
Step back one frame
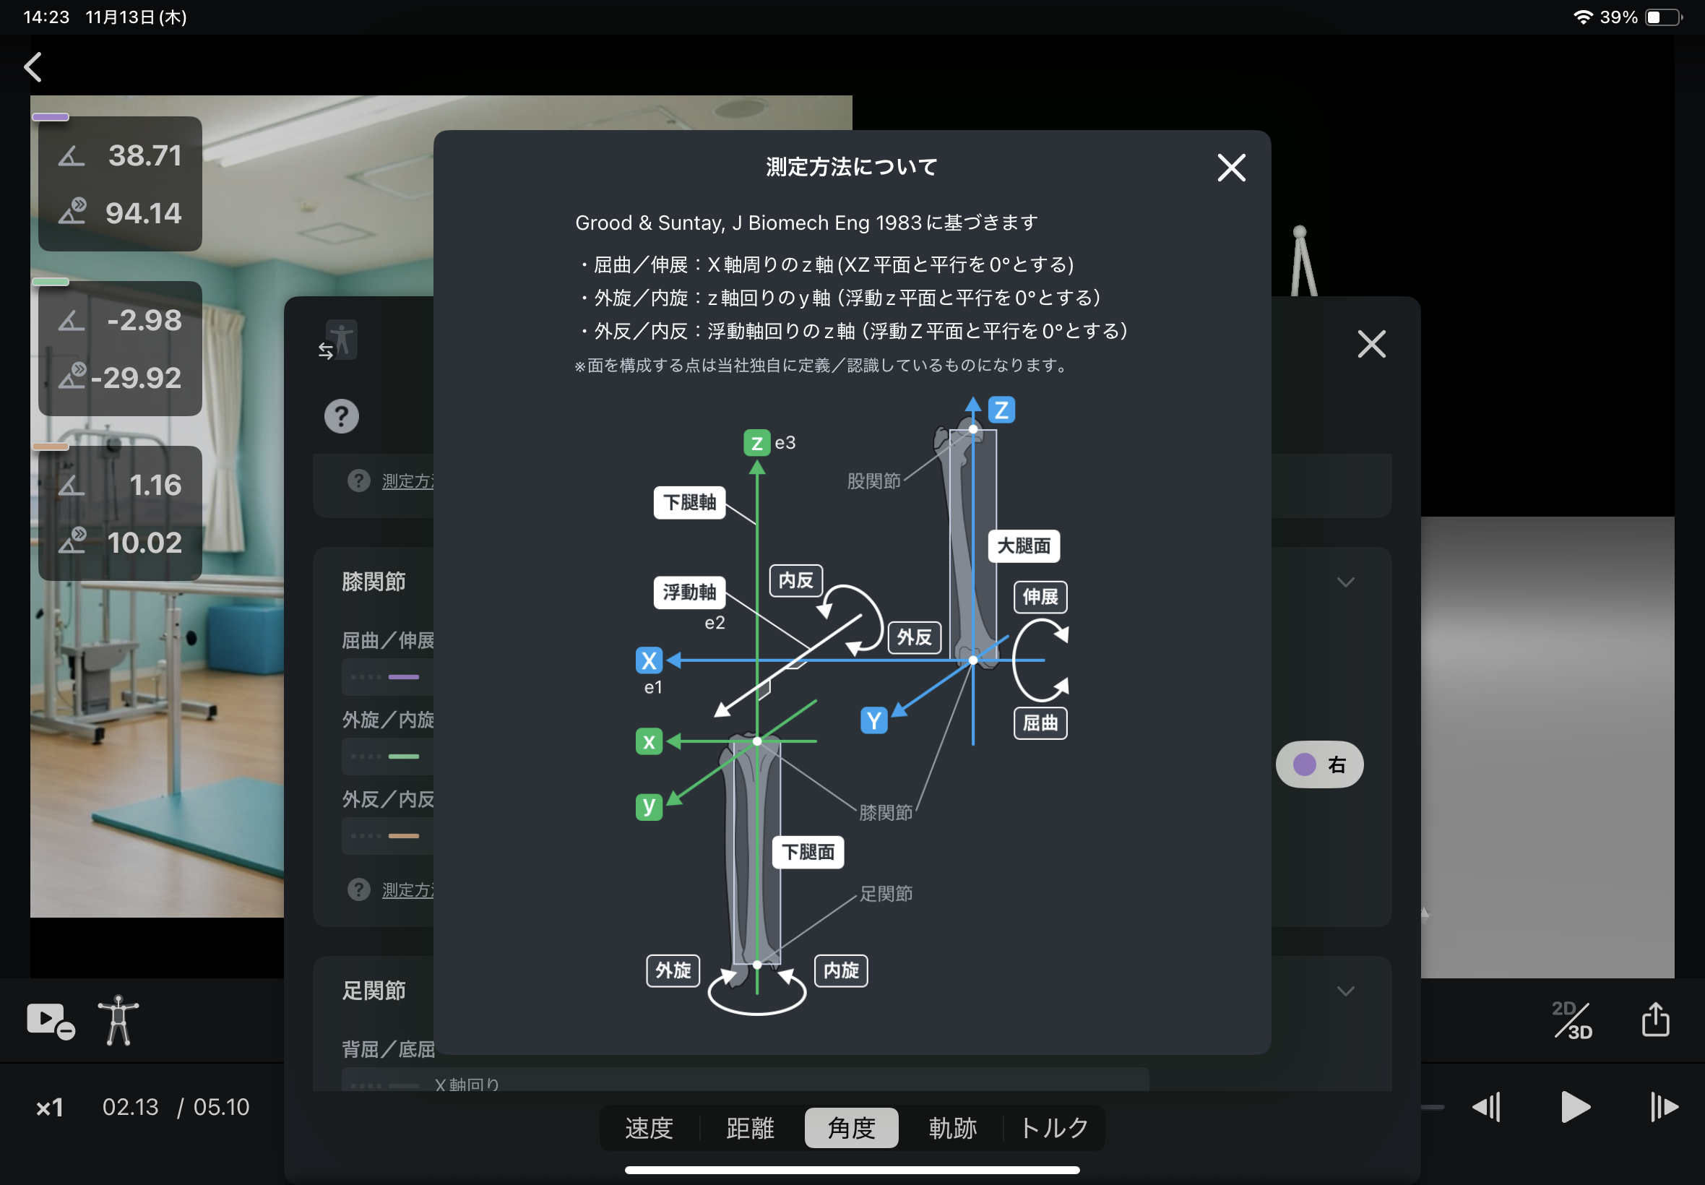pyautogui.click(x=1487, y=1107)
